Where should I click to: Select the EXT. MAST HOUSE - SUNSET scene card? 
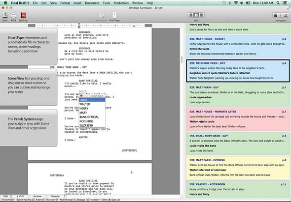click(x=238, y=46)
